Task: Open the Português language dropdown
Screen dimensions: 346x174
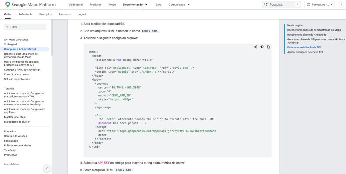Action: click(x=319, y=4)
